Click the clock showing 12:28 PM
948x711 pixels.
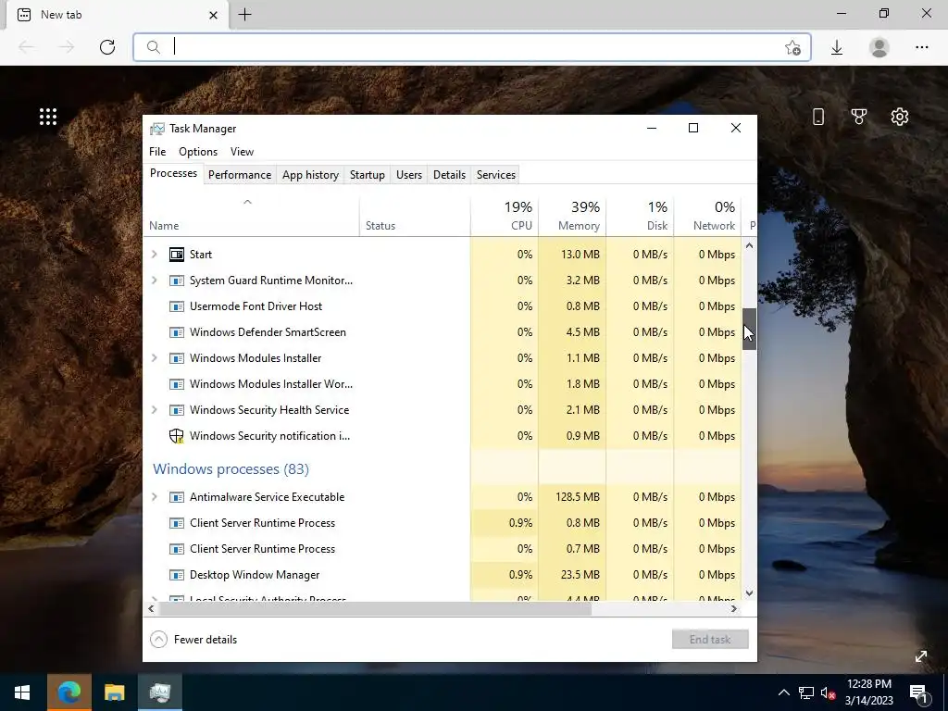point(868,684)
